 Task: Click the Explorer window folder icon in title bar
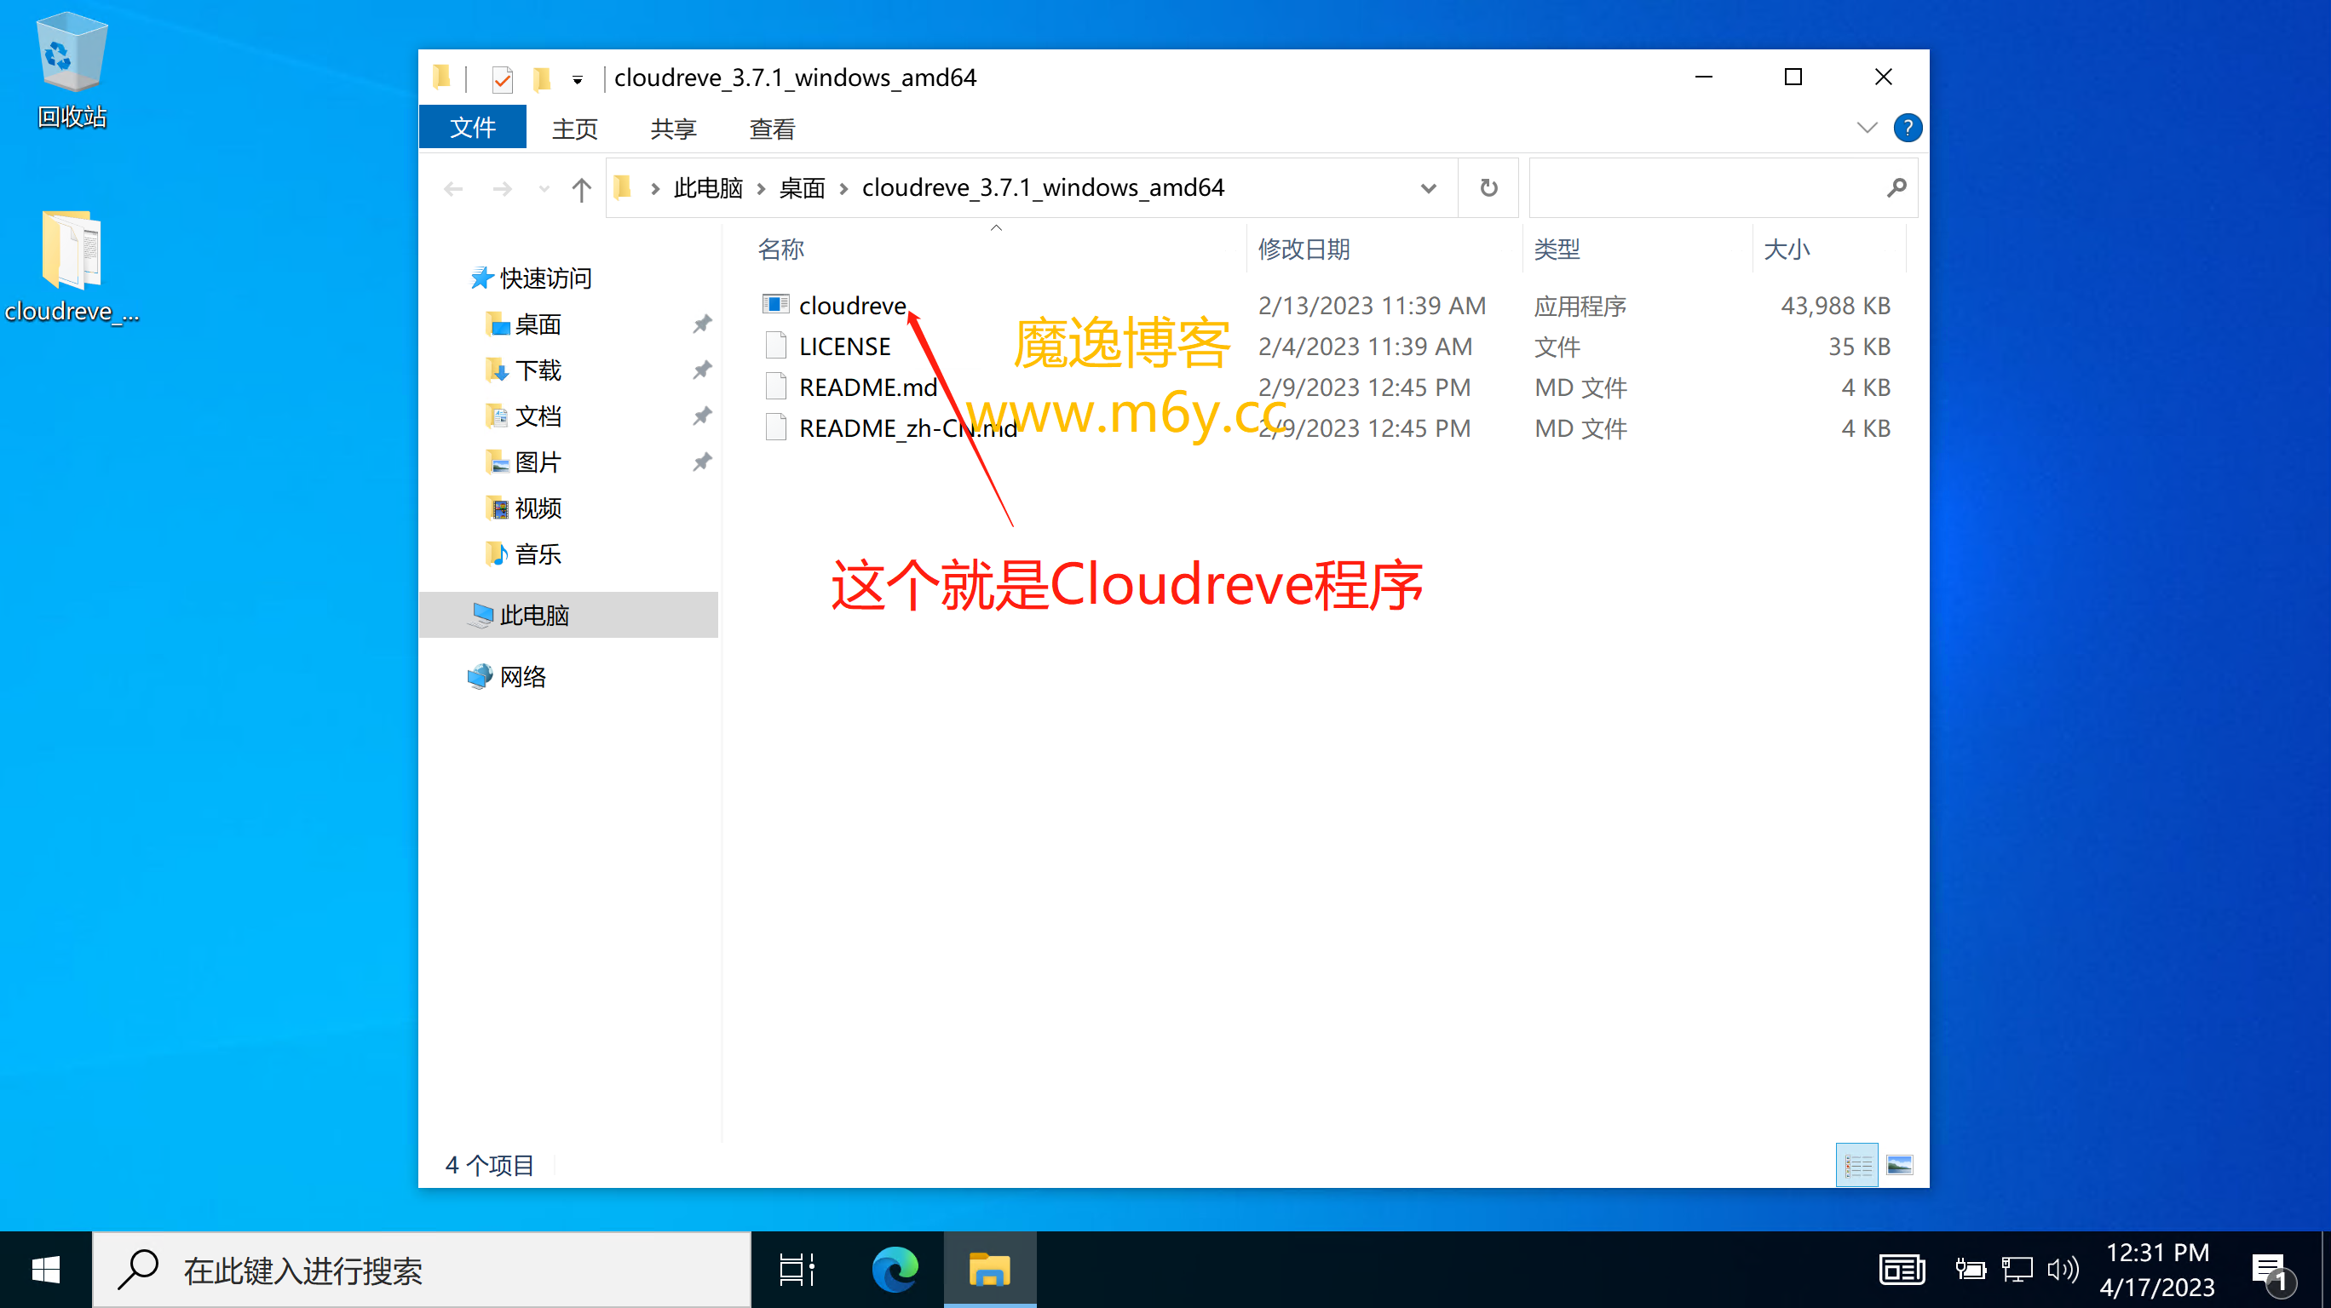coord(441,77)
